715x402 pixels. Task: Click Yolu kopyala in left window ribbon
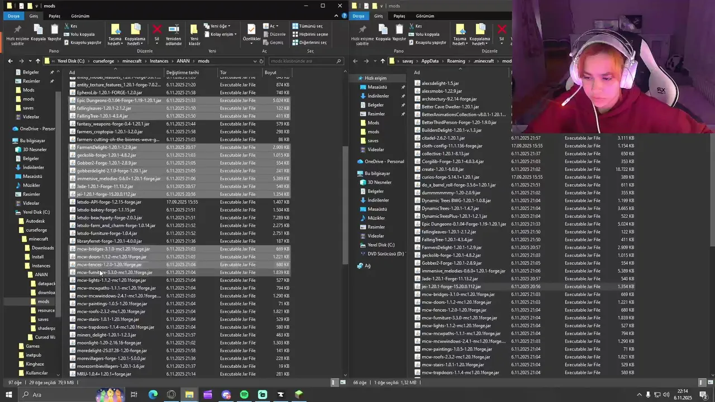click(x=78, y=34)
